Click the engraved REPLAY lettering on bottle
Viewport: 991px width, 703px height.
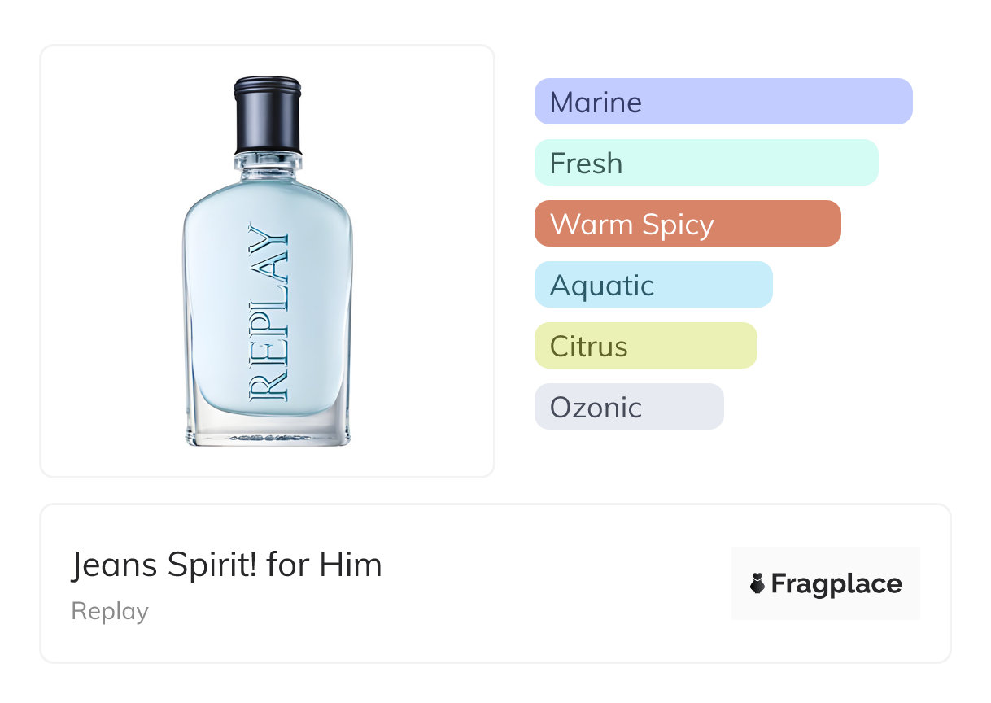coord(268,313)
